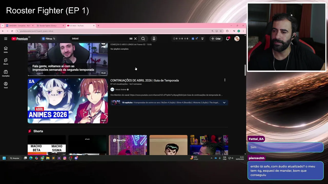
Task: Open the tab search dropdown arrow
Action: tap(2, 26)
